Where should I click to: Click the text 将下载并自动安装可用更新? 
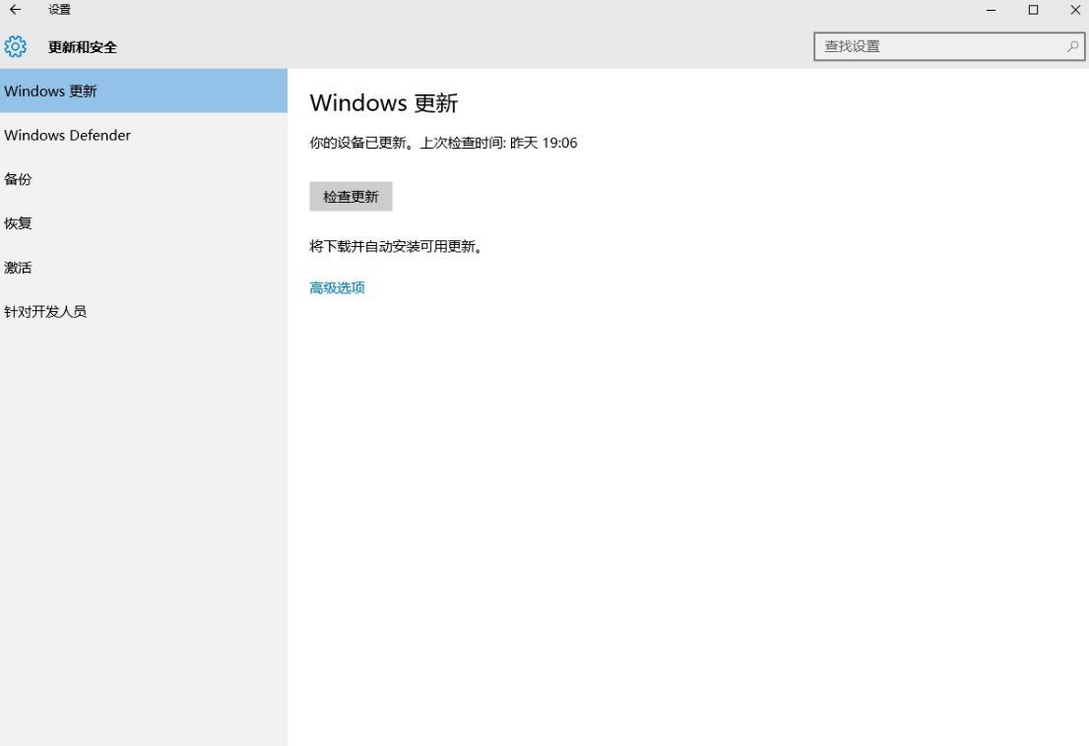coord(396,246)
